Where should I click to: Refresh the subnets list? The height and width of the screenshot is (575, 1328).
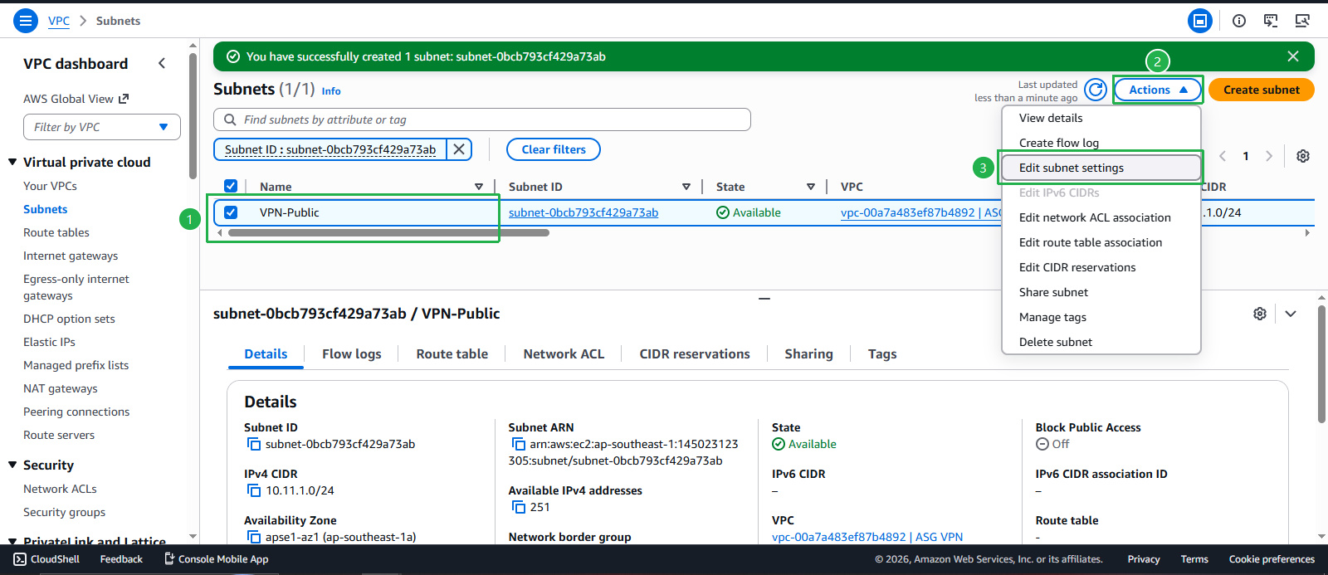coord(1096,90)
